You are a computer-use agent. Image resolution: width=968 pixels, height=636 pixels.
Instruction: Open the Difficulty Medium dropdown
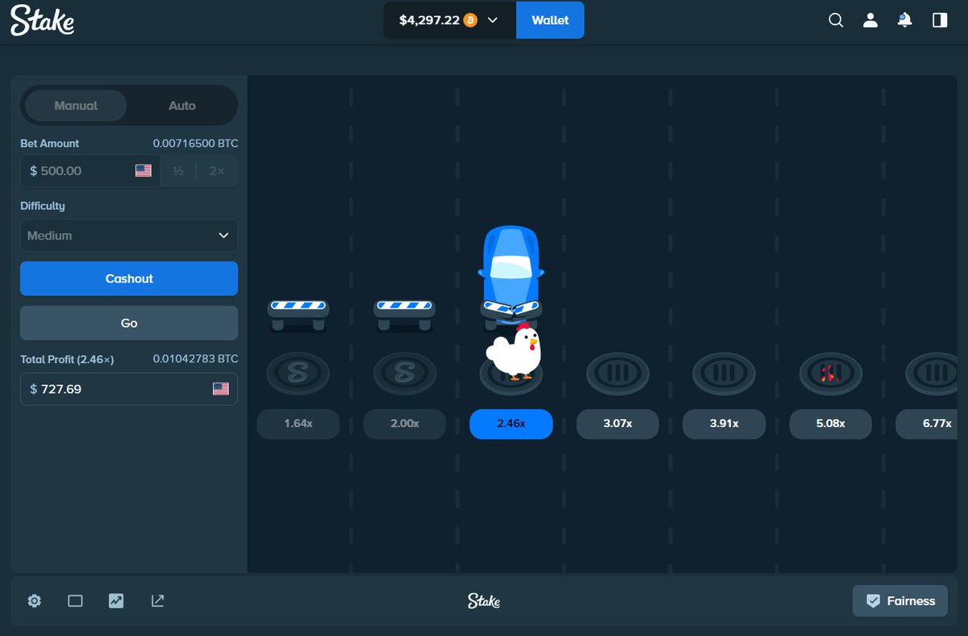pyautogui.click(x=129, y=236)
